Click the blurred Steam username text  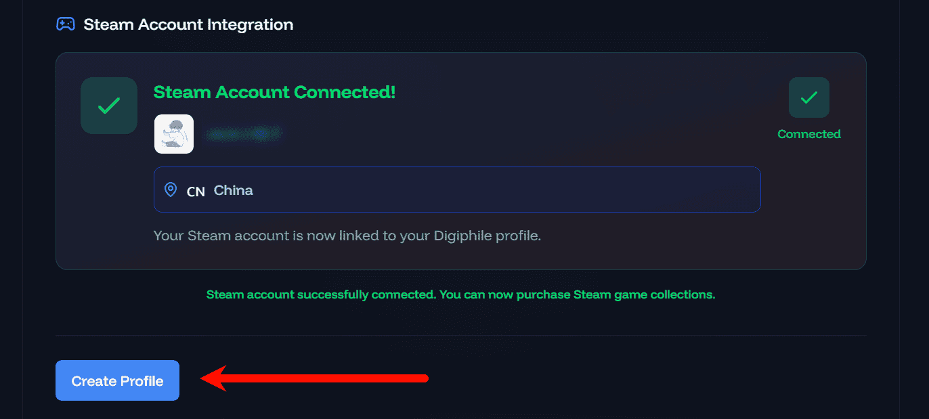[x=242, y=135]
